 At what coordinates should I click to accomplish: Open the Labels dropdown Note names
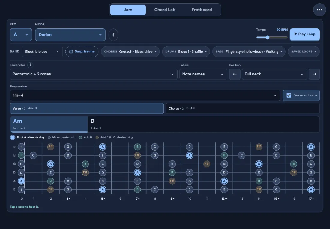click(203, 74)
